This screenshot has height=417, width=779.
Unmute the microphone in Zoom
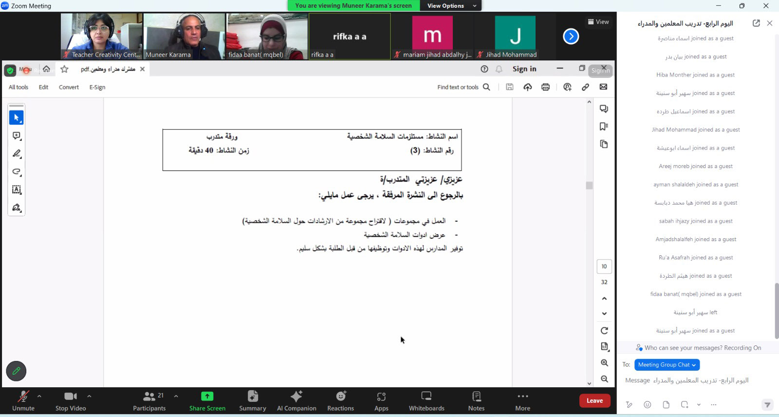click(x=23, y=400)
